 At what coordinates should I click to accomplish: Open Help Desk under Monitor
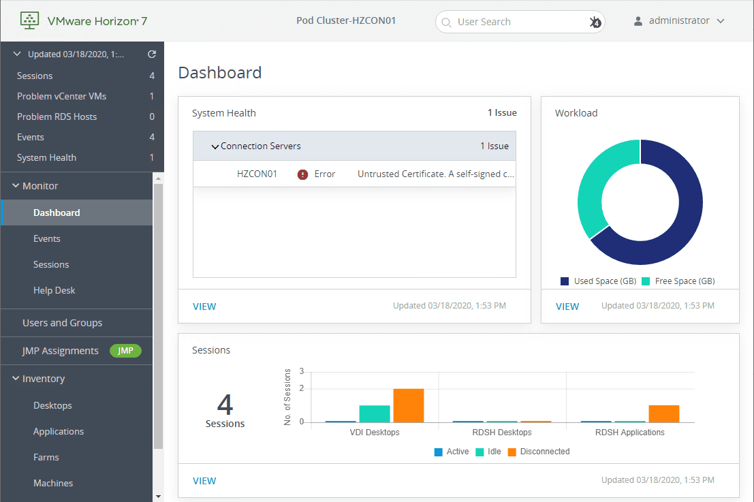(54, 290)
